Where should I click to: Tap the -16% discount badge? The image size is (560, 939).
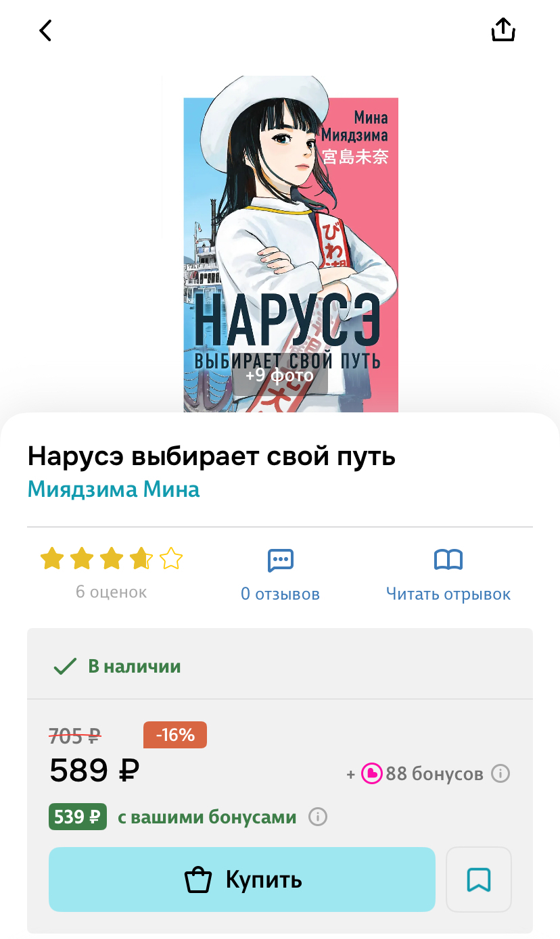point(175,735)
